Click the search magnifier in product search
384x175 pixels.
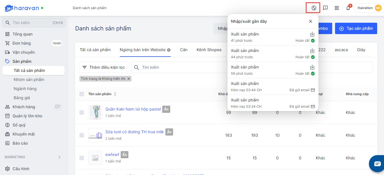point(136,67)
